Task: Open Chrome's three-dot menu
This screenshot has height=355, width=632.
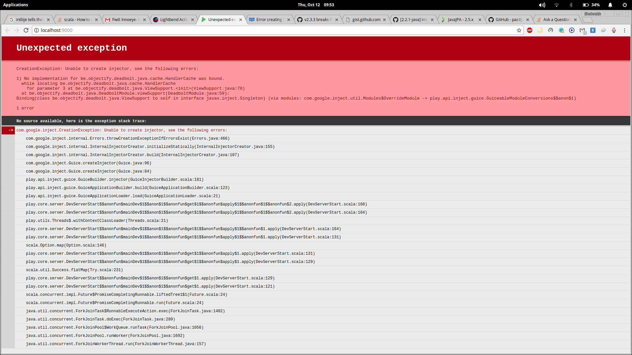Action: 625,30
